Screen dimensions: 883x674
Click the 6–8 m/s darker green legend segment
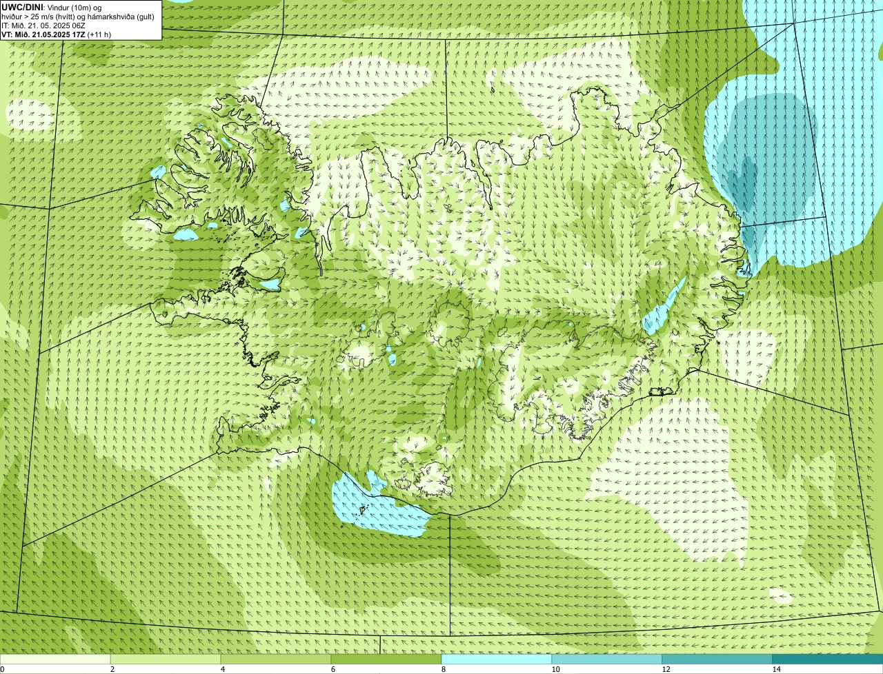pos(386,659)
